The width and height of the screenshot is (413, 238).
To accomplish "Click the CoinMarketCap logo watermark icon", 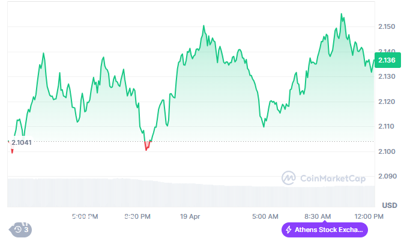I will (289, 178).
